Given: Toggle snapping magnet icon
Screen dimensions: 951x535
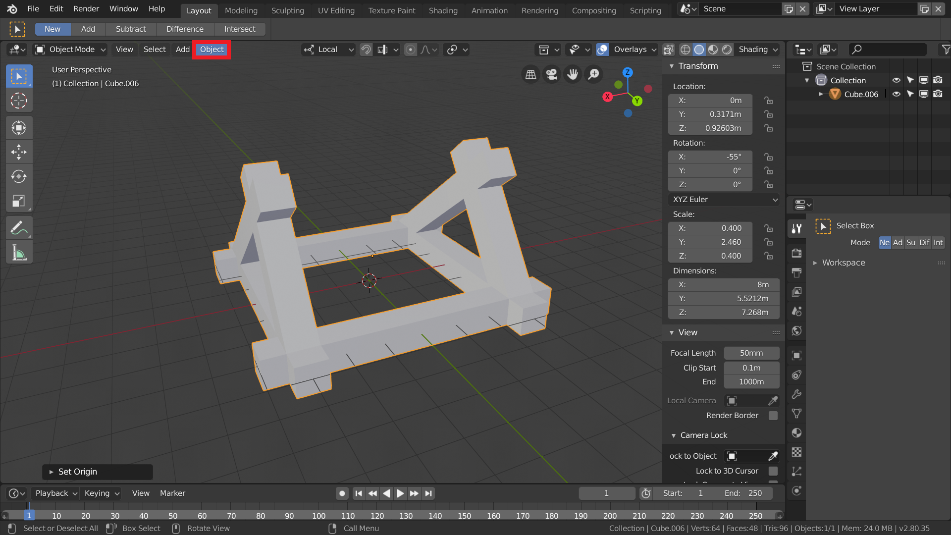Looking at the screenshot, I should point(366,50).
